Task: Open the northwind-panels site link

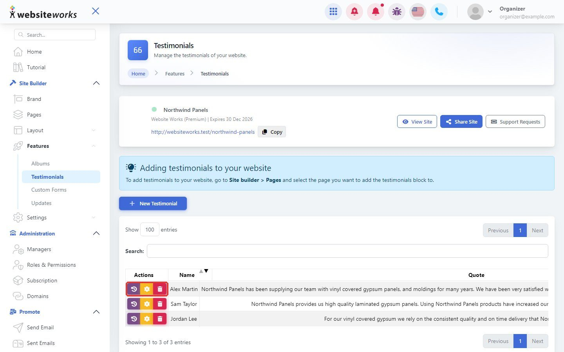Action: tap(203, 132)
